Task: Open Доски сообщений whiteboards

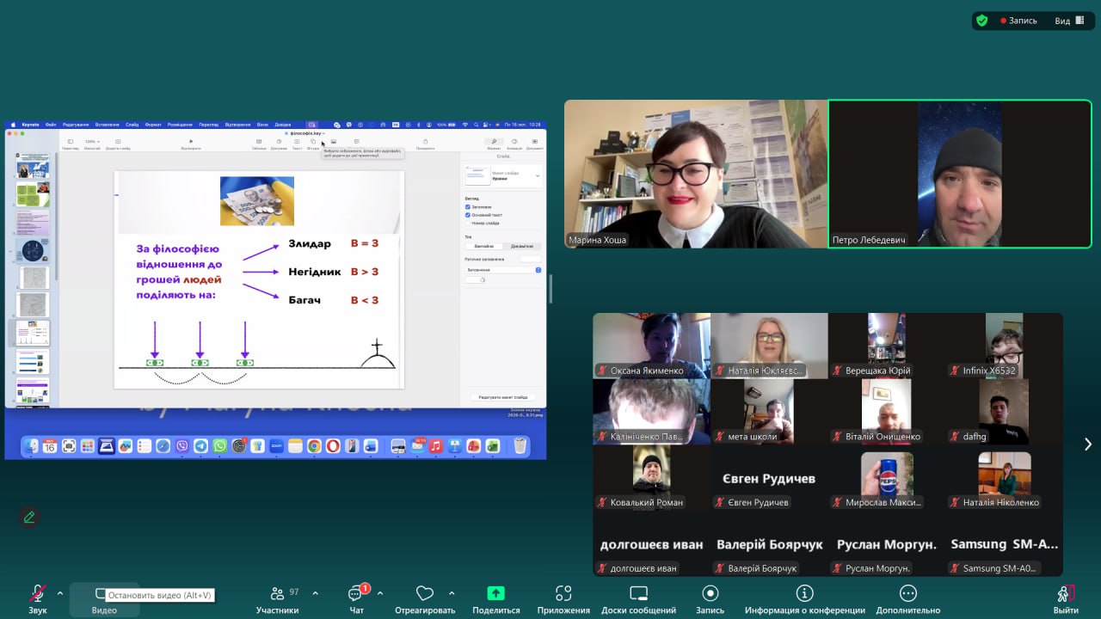Action: (x=638, y=594)
